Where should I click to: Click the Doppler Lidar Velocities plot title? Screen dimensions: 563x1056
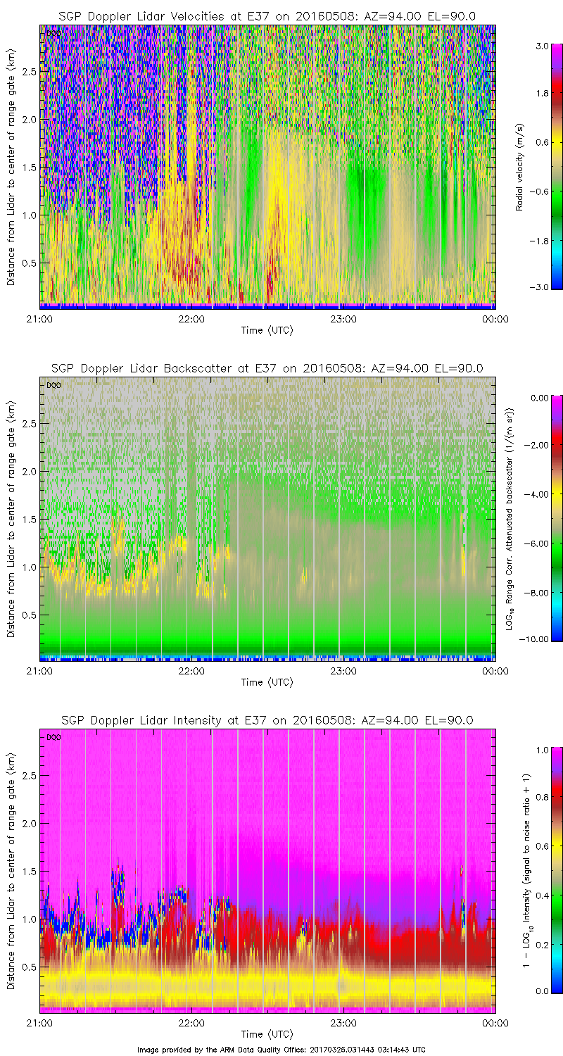(x=267, y=16)
